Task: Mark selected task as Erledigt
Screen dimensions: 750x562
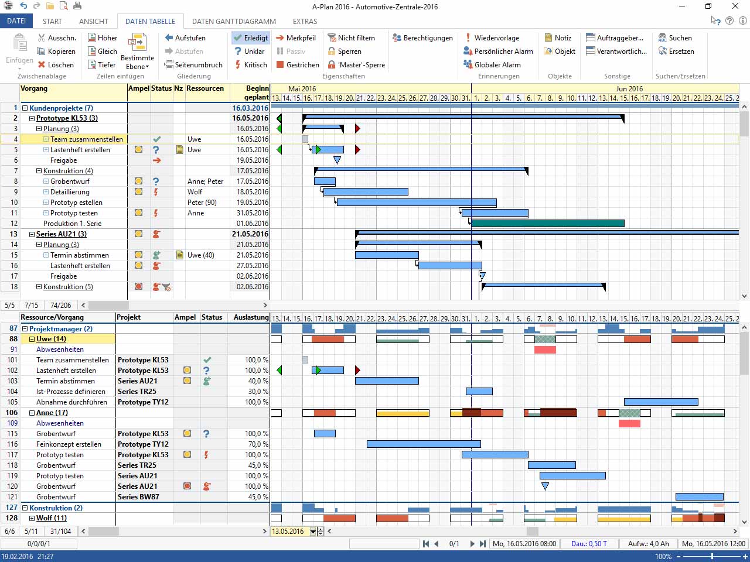Action: (x=250, y=37)
